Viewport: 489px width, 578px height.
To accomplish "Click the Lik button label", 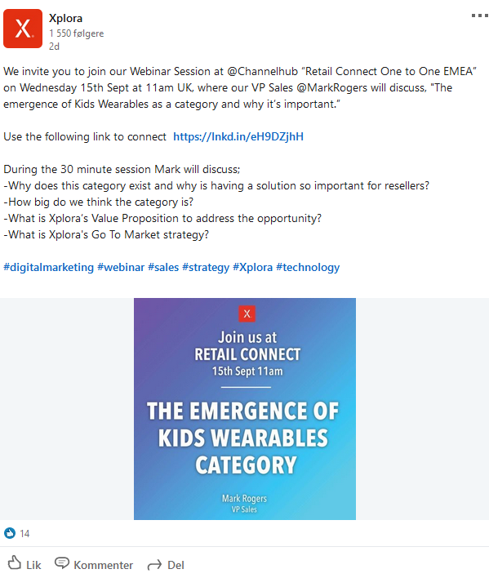I will click(33, 565).
